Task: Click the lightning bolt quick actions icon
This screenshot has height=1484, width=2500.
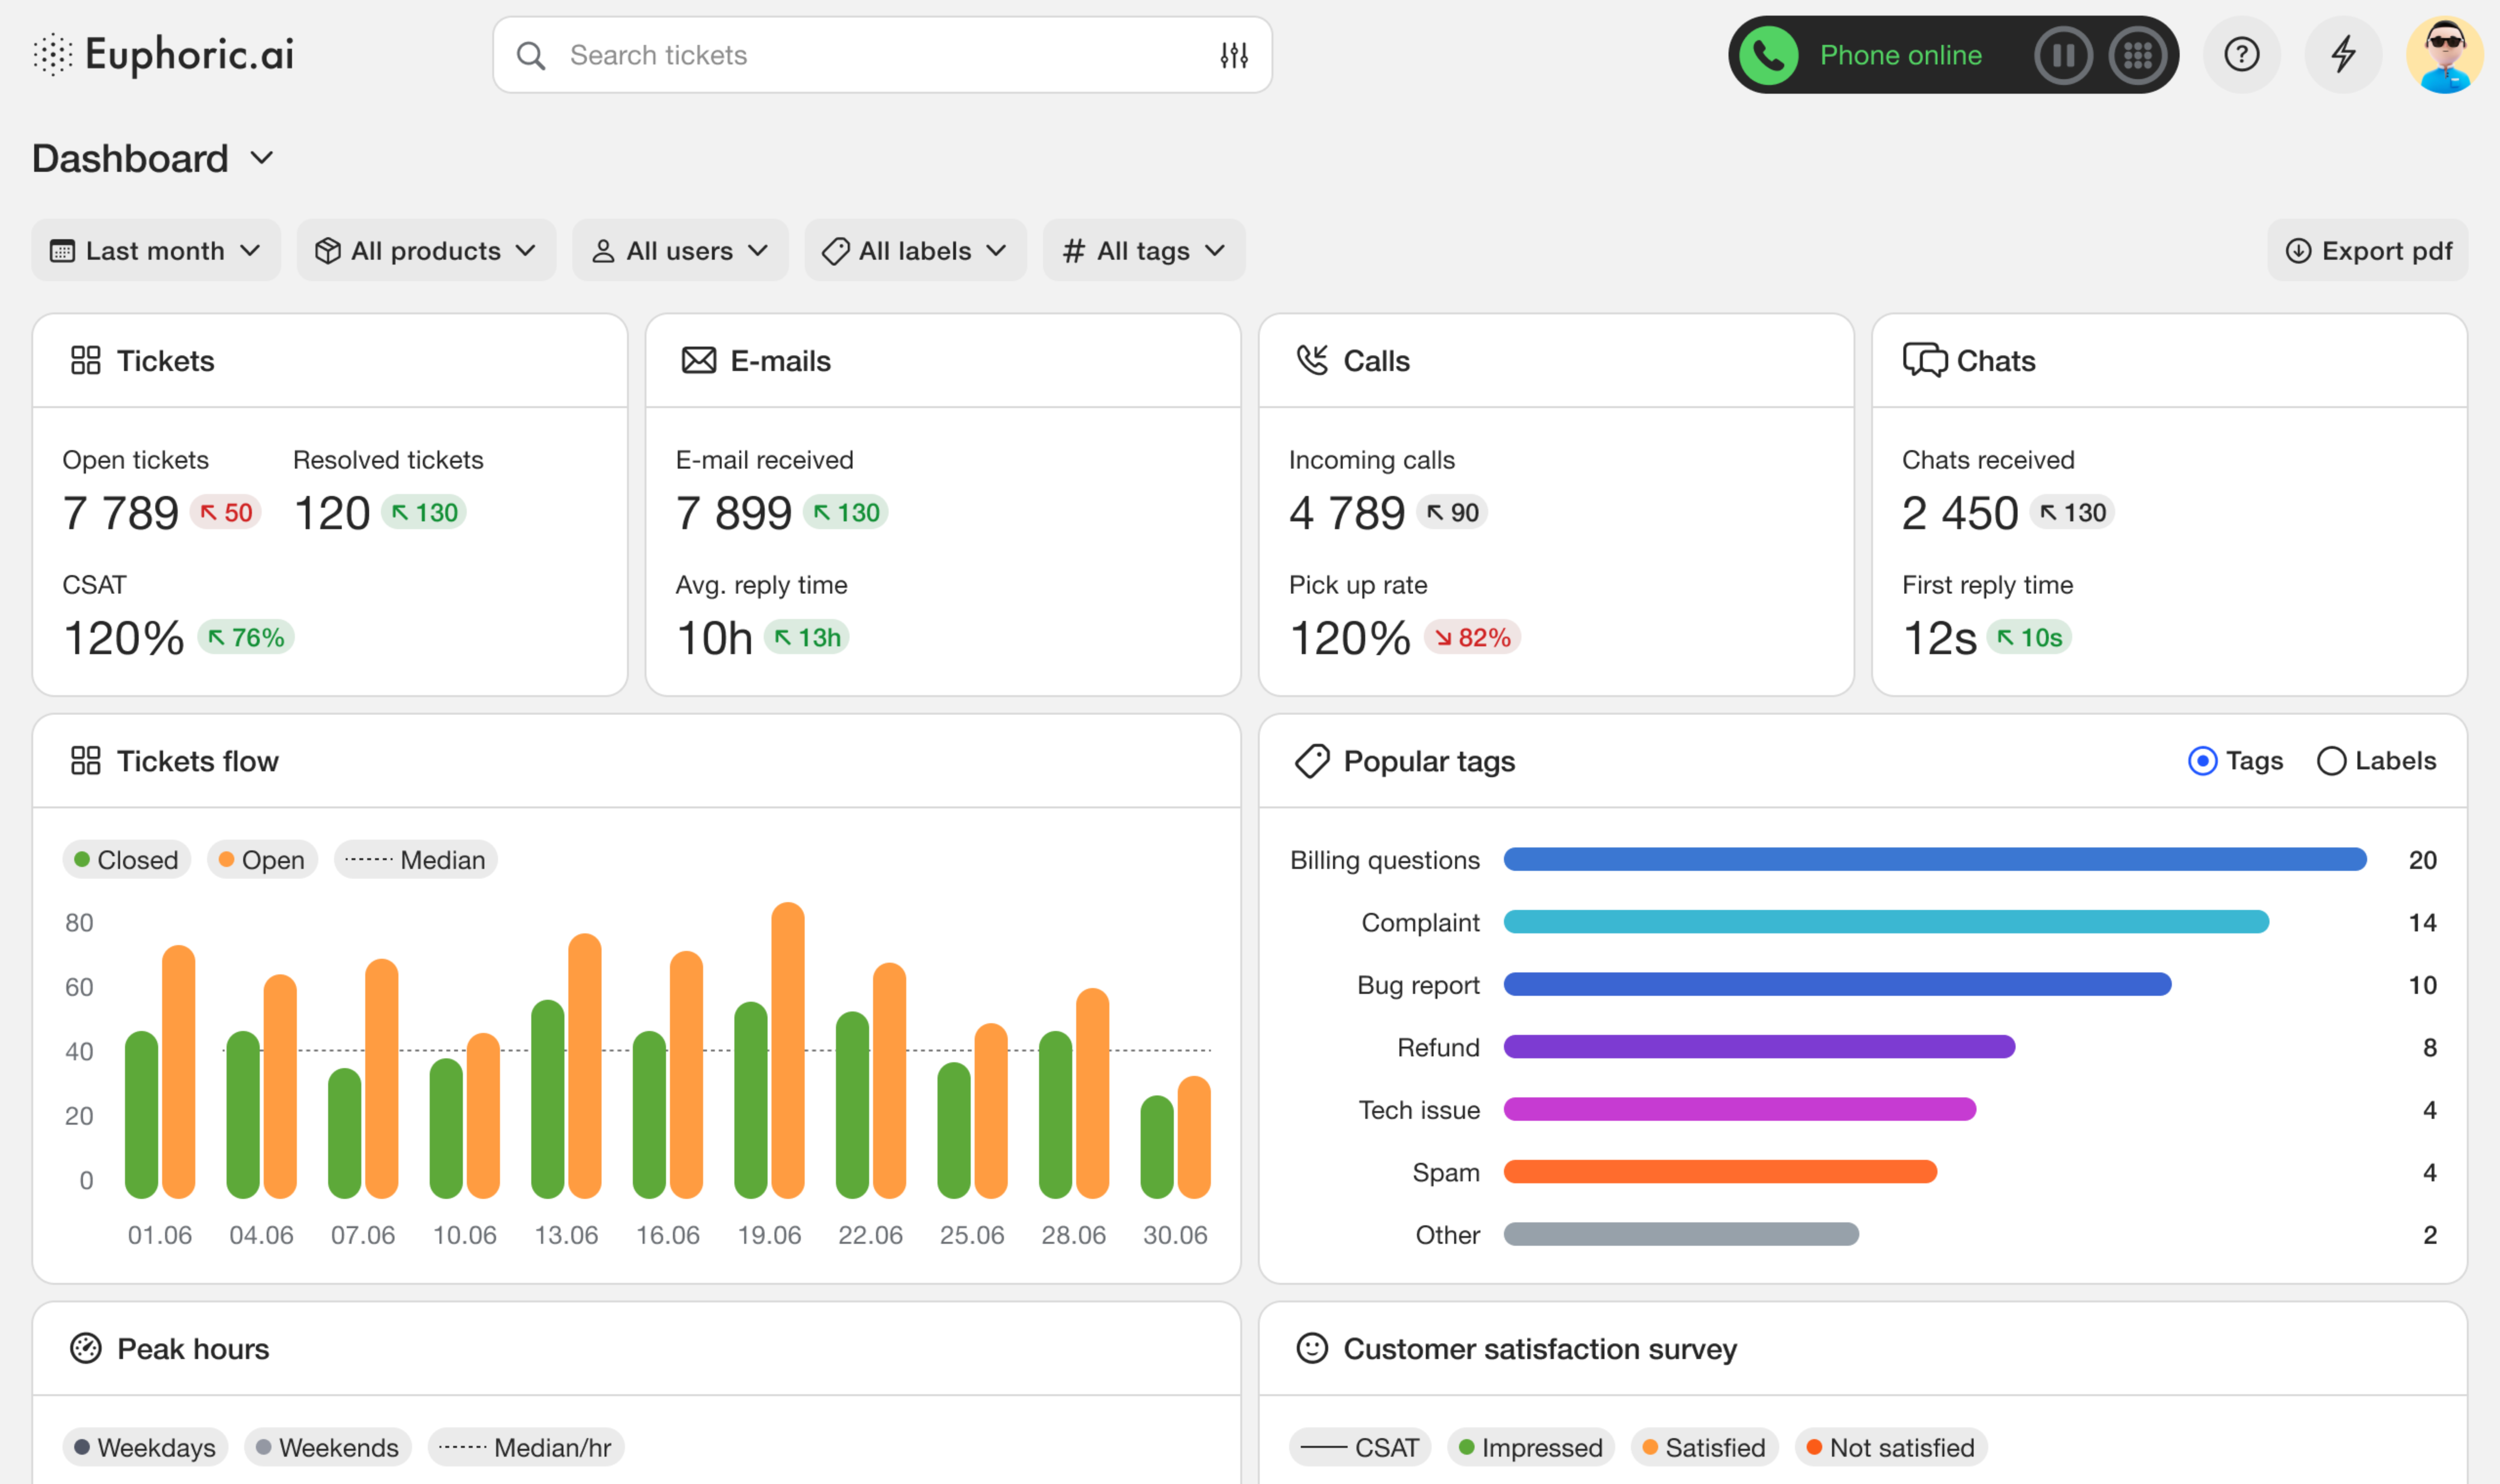Action: pyautogui.click(x=2343, y=55)
